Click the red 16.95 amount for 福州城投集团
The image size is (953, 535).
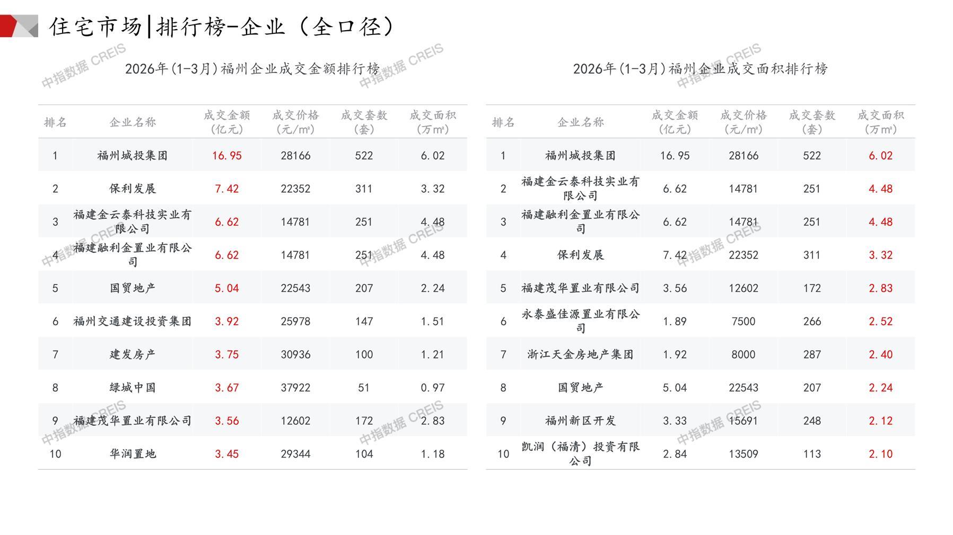click(226, 156)
